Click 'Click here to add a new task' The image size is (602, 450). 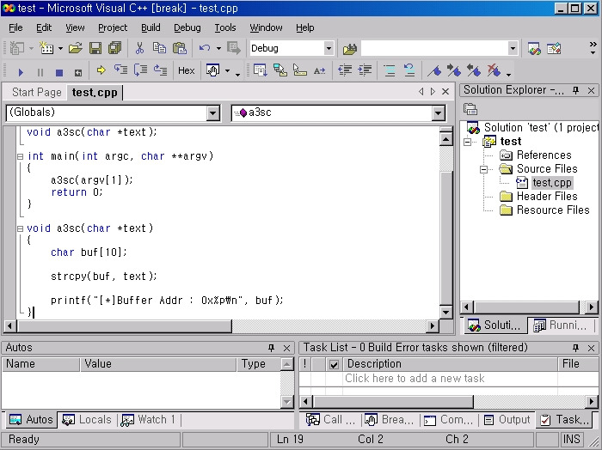point(415,379)
